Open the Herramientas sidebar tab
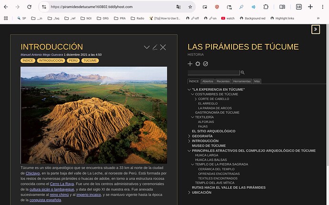329x205 pixels. point(242,82)
